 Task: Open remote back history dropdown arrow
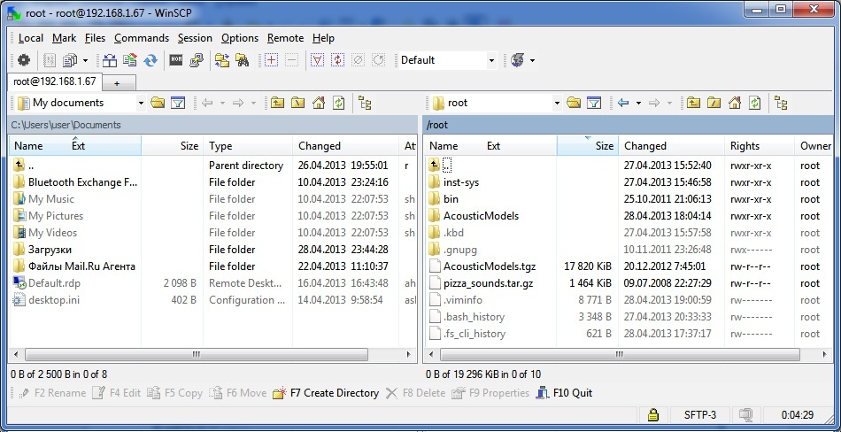point(638,103)
